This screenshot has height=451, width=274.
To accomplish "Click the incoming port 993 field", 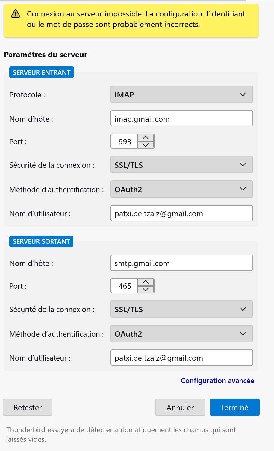I will point(125,141).
